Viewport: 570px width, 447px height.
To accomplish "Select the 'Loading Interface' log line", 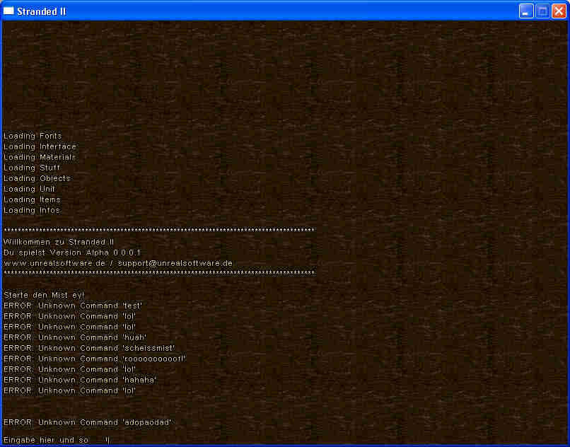I will 40,146.
